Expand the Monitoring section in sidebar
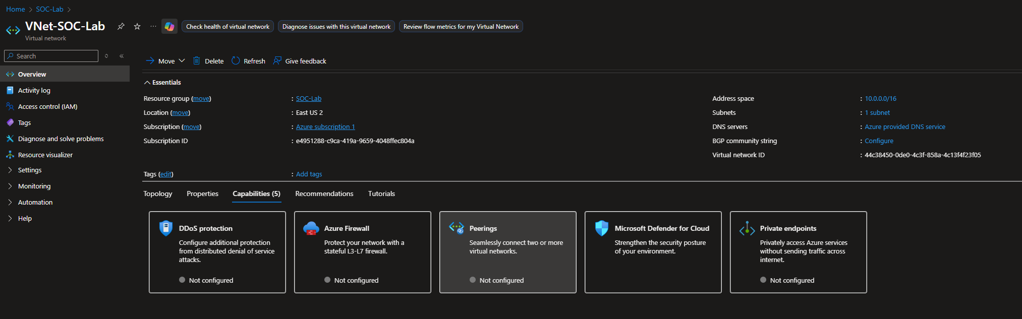1022x319 pixels. (34, 186)
